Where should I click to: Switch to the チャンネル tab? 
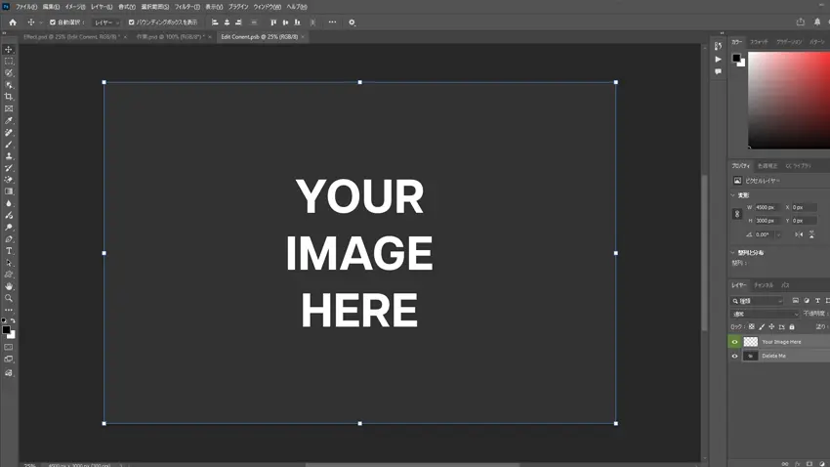[764, 285]
